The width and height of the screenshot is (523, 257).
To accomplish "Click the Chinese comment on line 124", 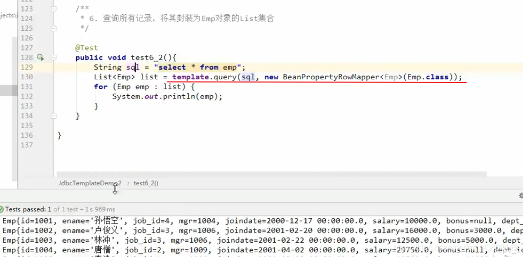I will click(188, 19).
